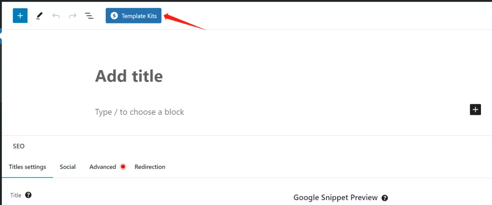Show help for the Title field
Screen dimensions: 492x205
28,195
